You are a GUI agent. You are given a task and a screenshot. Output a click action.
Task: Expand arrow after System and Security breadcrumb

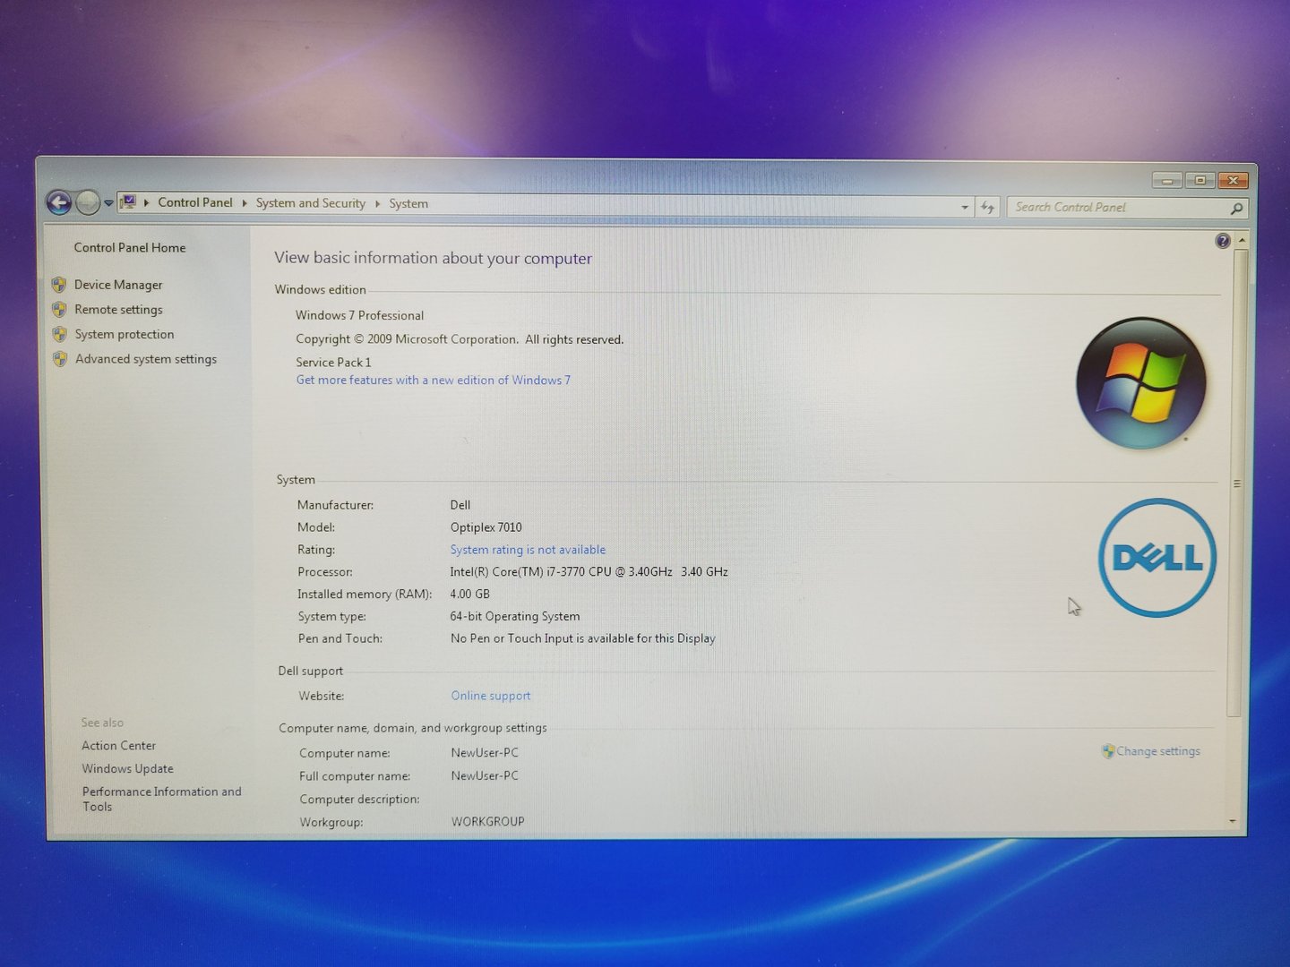click(x=377, y=203)
